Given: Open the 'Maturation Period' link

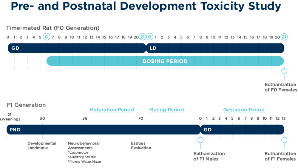Looking at the screenshot, I should [112, 109].
